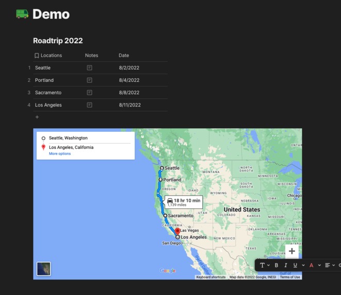
Task: Expand alignment options dropdown arrow
Action: pos(333,265)
